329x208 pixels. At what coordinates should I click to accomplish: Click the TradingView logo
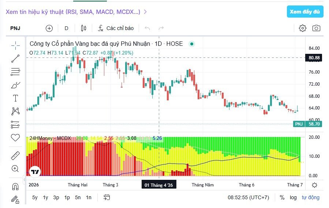pyautogui.click(x=35, y=172)
